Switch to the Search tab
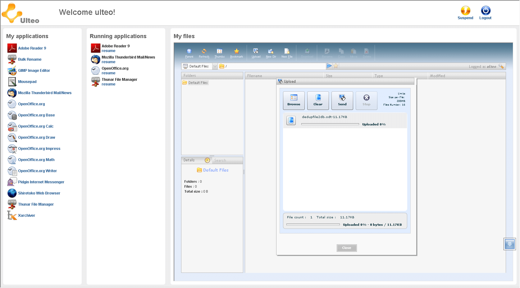This screenshot has height=288, width=520. coord(220,160)
